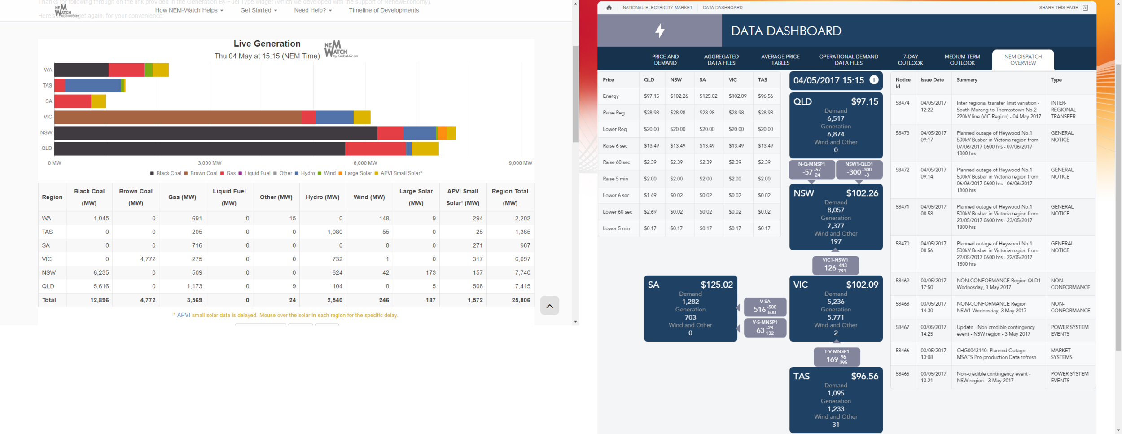Click V-S-MNSP1 interconnector flow box

coord(765,328)
